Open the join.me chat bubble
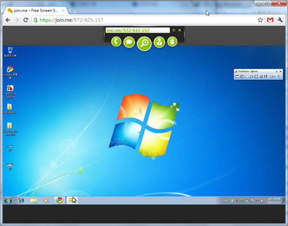288x226 pixels. pos(129,42)
